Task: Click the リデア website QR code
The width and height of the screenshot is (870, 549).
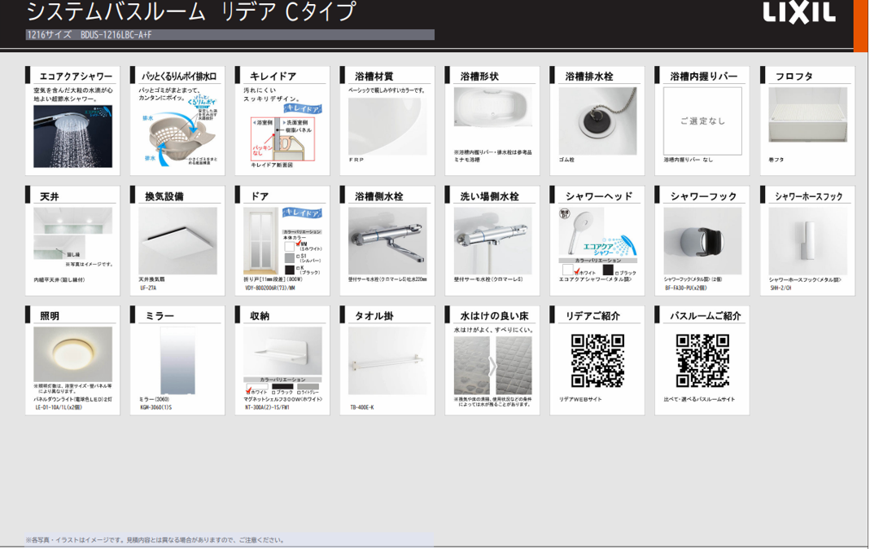Action: [597, 360]
